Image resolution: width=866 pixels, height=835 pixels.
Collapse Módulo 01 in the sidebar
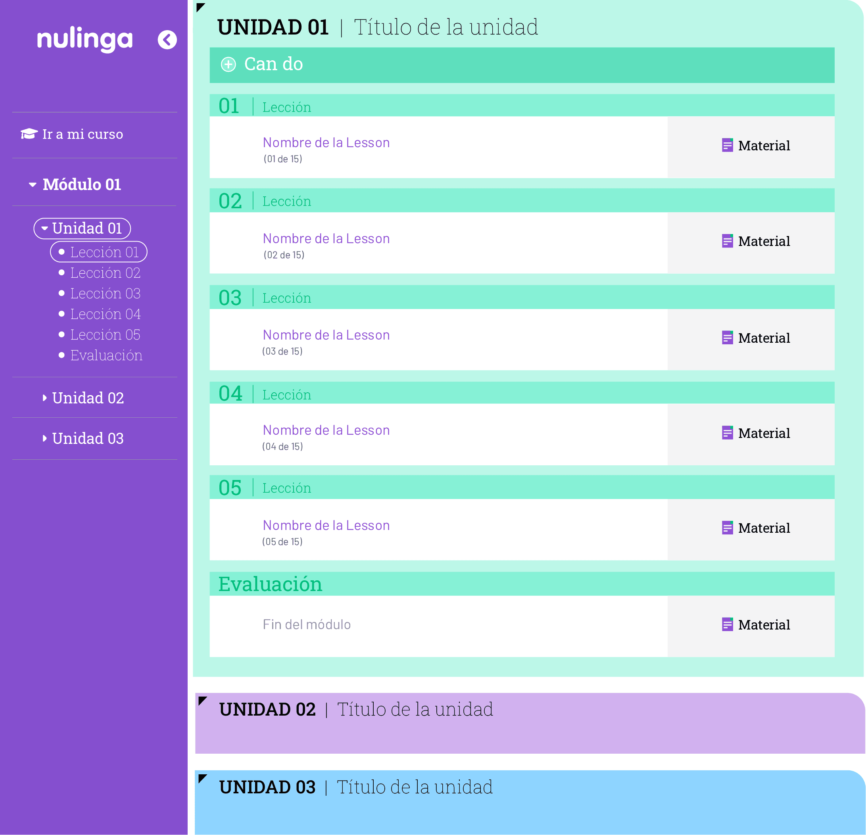[x=33, y=185]
